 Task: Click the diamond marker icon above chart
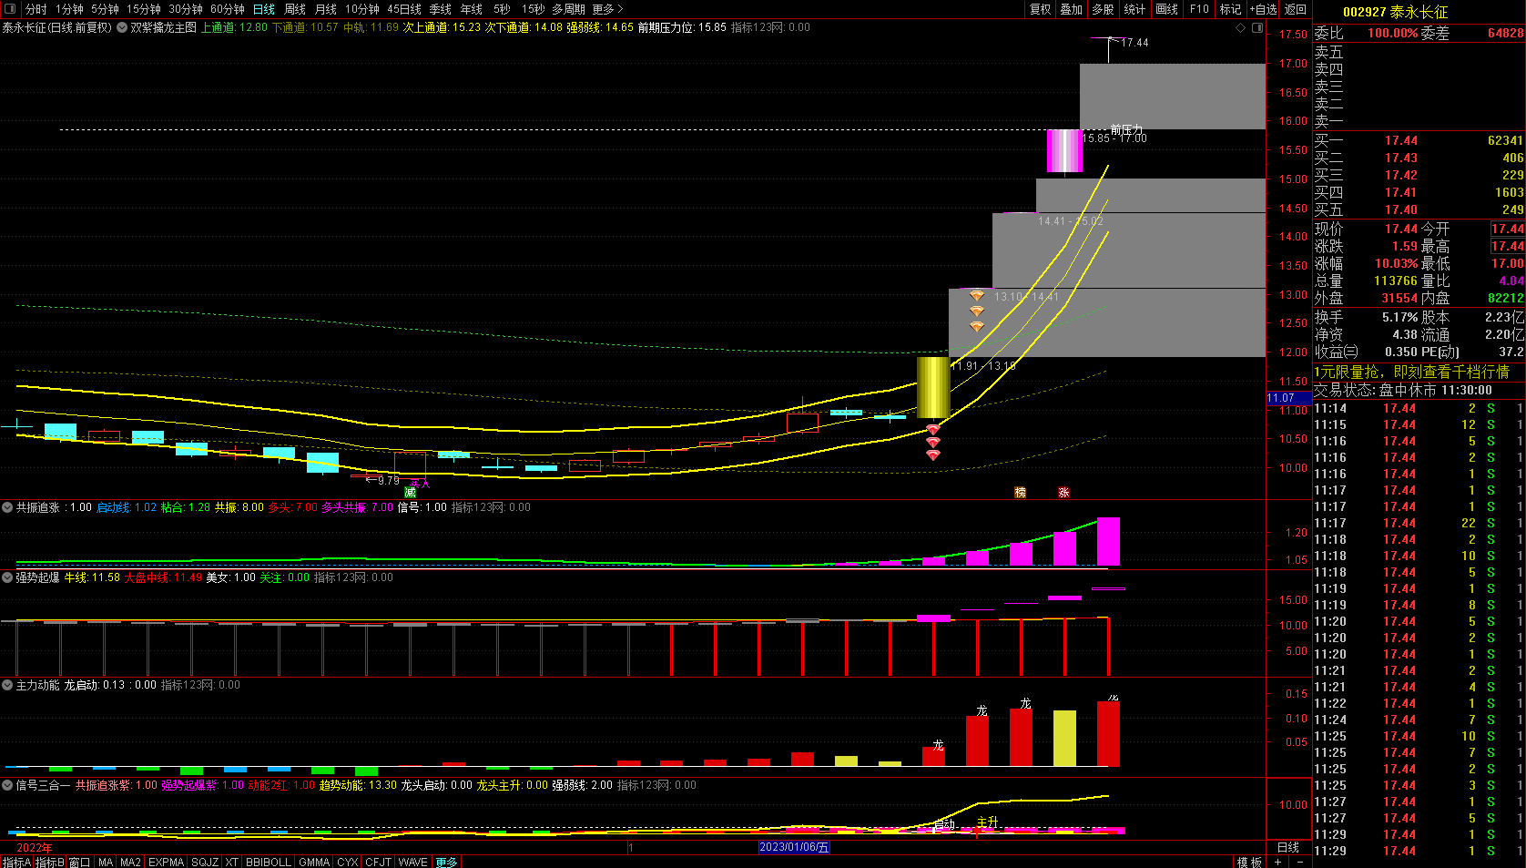click(1240, 28)
